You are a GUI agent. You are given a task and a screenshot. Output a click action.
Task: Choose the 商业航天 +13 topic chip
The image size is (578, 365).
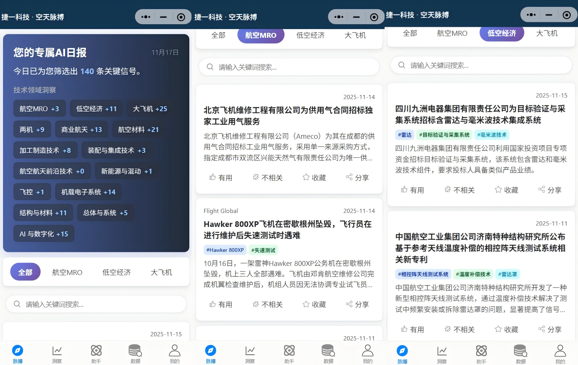(81, 130)
